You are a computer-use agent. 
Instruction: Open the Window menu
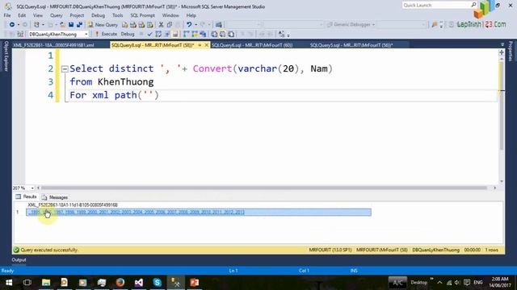(x=170, y=15)
